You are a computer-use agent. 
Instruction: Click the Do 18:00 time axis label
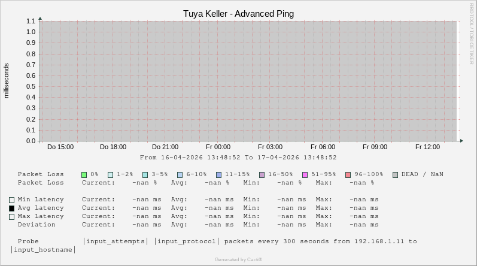[x=113, y=147]
